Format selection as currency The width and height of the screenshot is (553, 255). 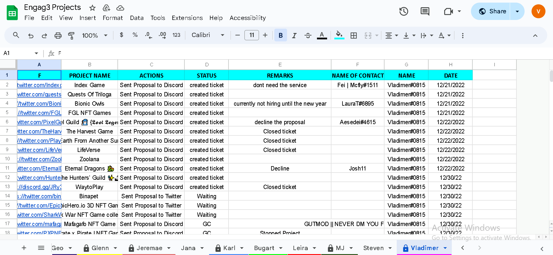coord(122,35)
